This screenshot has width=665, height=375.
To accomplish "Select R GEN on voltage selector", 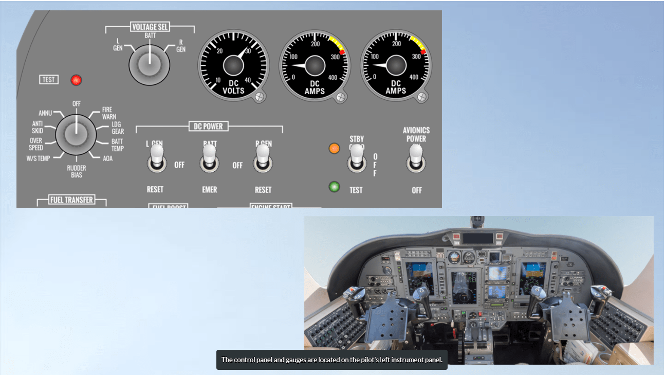I will pyautogui.click(x=181, y=46).
